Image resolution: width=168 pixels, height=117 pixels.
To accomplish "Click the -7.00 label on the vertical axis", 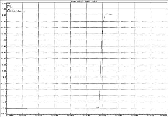I will click(x=4, y=59).
